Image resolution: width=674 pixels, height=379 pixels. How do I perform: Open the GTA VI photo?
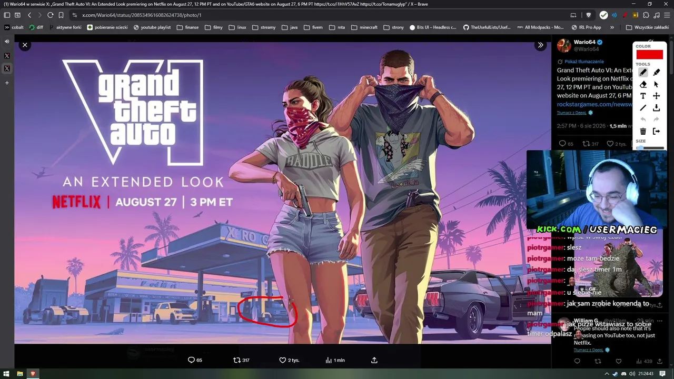[283, 193]
